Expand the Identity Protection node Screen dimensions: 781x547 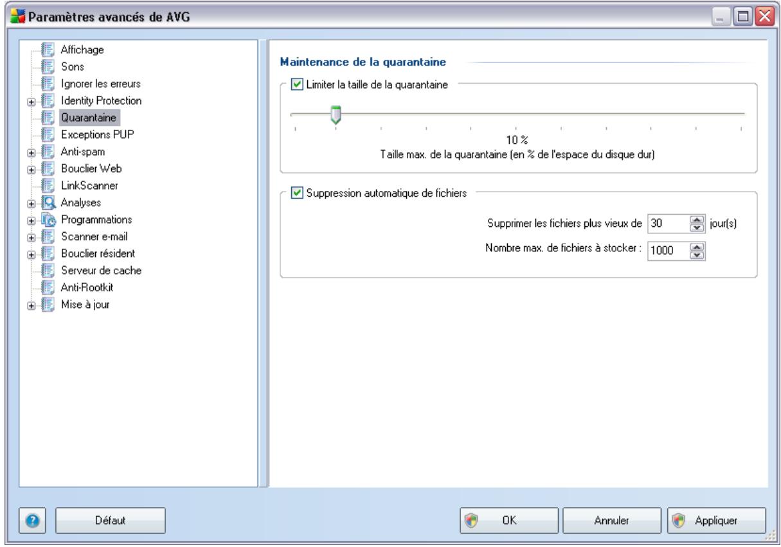(x=31, y=101)
